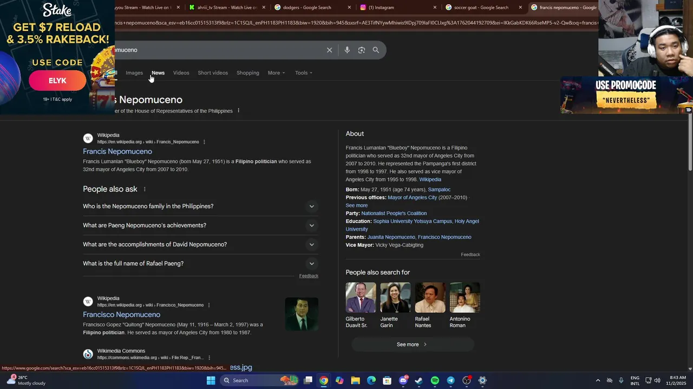
Task: Click the taskbar Search box
Action: coord(260,380)
